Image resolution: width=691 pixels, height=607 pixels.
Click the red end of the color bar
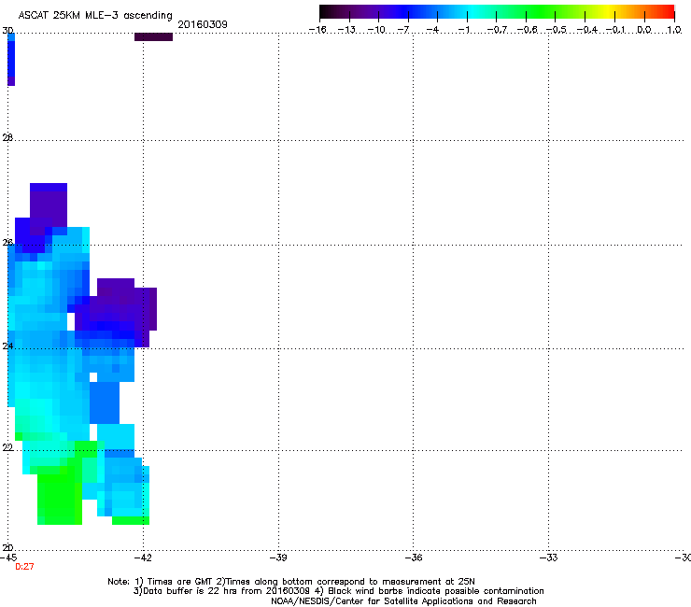(x=666, y=12)
